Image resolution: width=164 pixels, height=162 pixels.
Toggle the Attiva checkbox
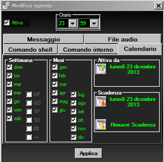(7, 23)
